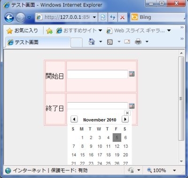The image size is (188, 178).
Task: Close the date picker popup
Action: point(127,113)
